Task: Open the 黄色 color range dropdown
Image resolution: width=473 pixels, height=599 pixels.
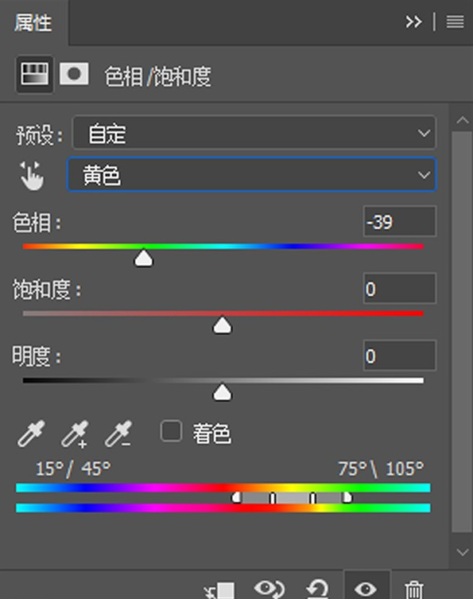Action: [251, 174]
